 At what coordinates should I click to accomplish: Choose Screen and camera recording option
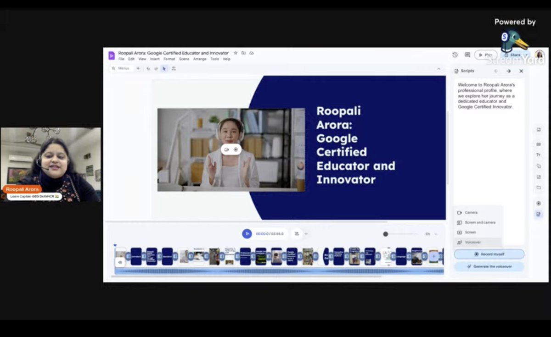(478, 222)
